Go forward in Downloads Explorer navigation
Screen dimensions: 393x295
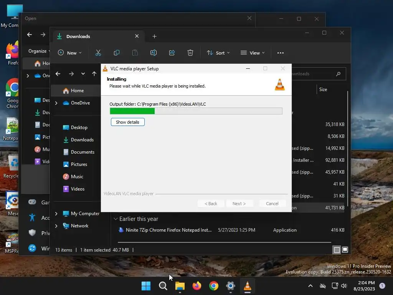click(71, 74)
